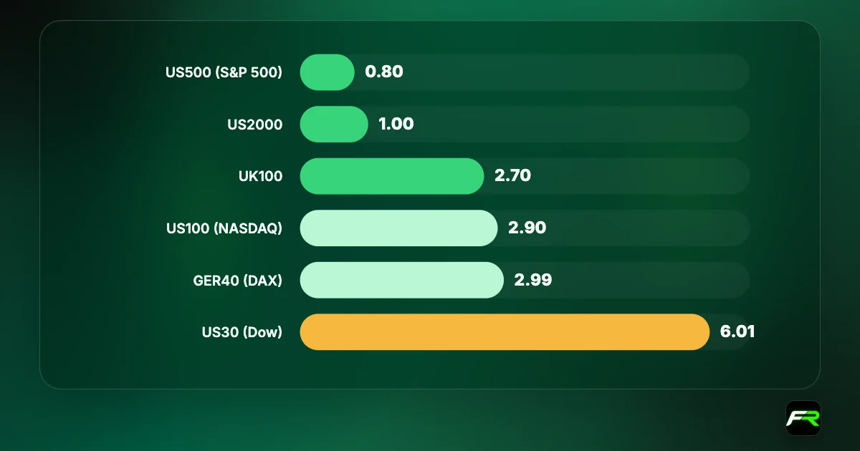Click the 6.01 value
Viewport: 860px width, 451px height.
pos(737,332)
